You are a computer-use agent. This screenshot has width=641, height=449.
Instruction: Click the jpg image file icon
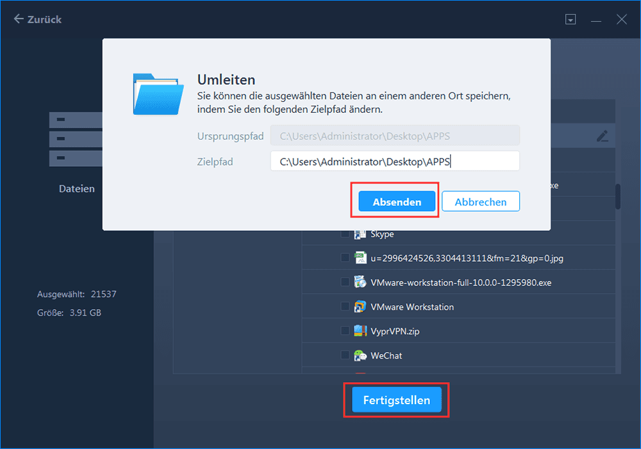pos(360,258)
